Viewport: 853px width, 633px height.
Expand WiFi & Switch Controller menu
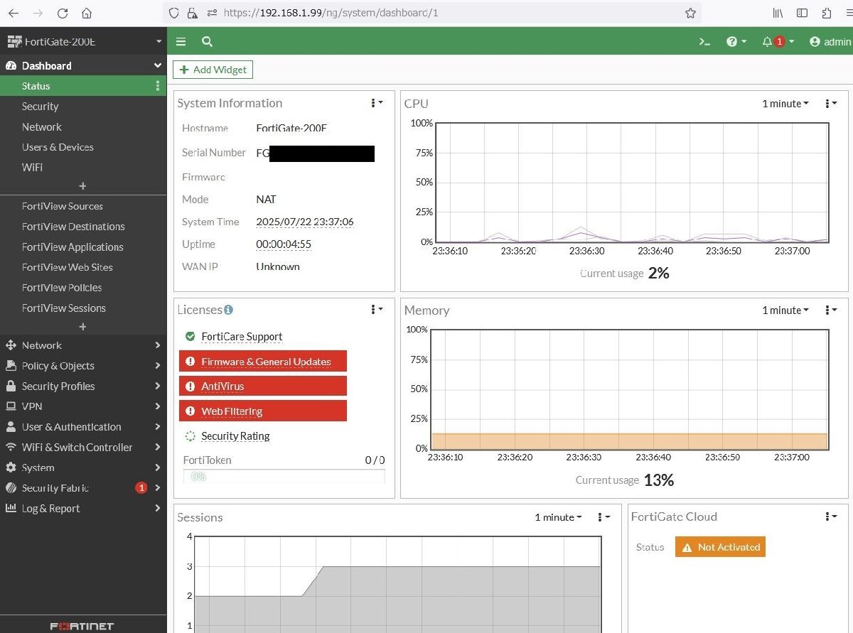pos(83,448)
